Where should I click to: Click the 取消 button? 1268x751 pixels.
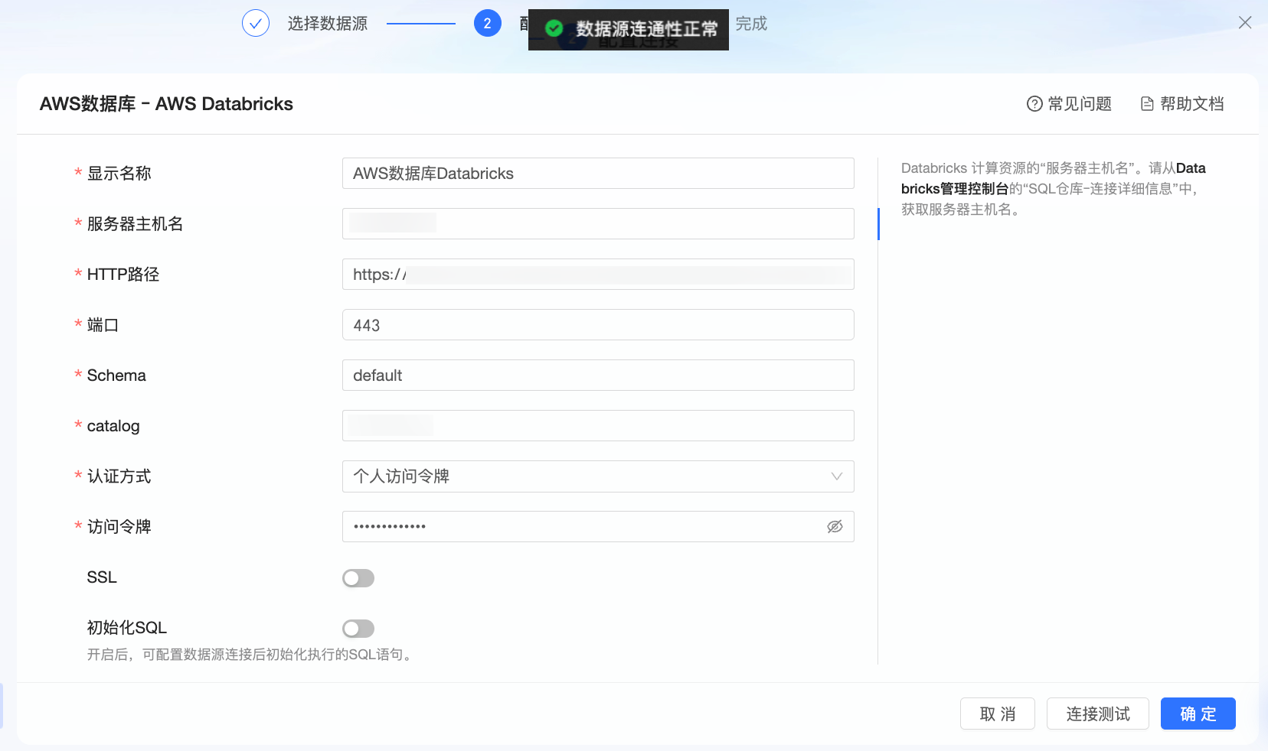point(998,714)
